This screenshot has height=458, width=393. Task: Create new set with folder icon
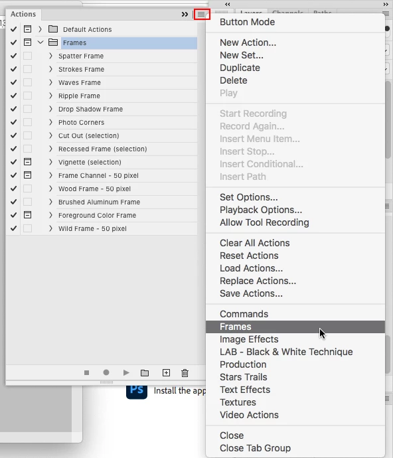145,373
